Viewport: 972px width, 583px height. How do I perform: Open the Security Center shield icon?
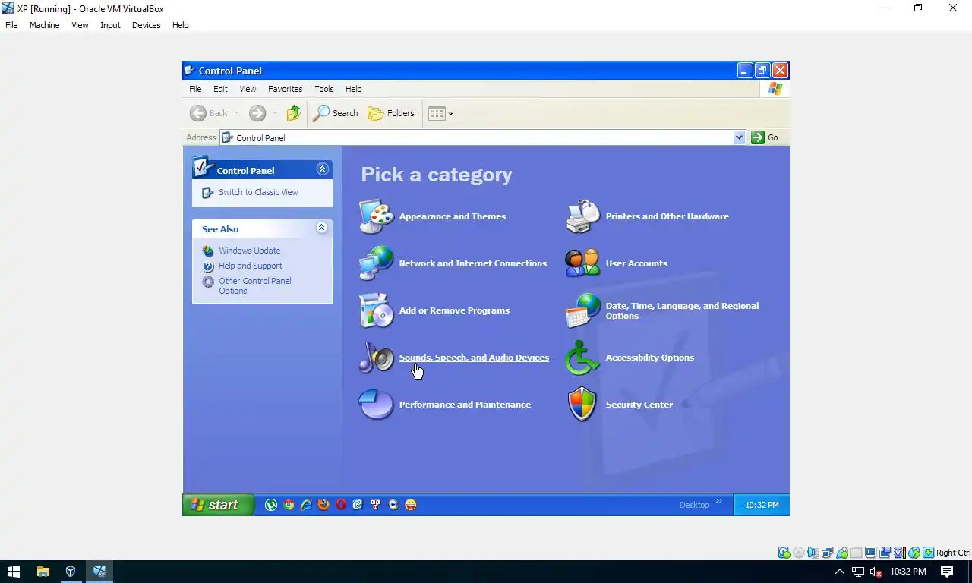pyautogui.click(x=582, y=405)
